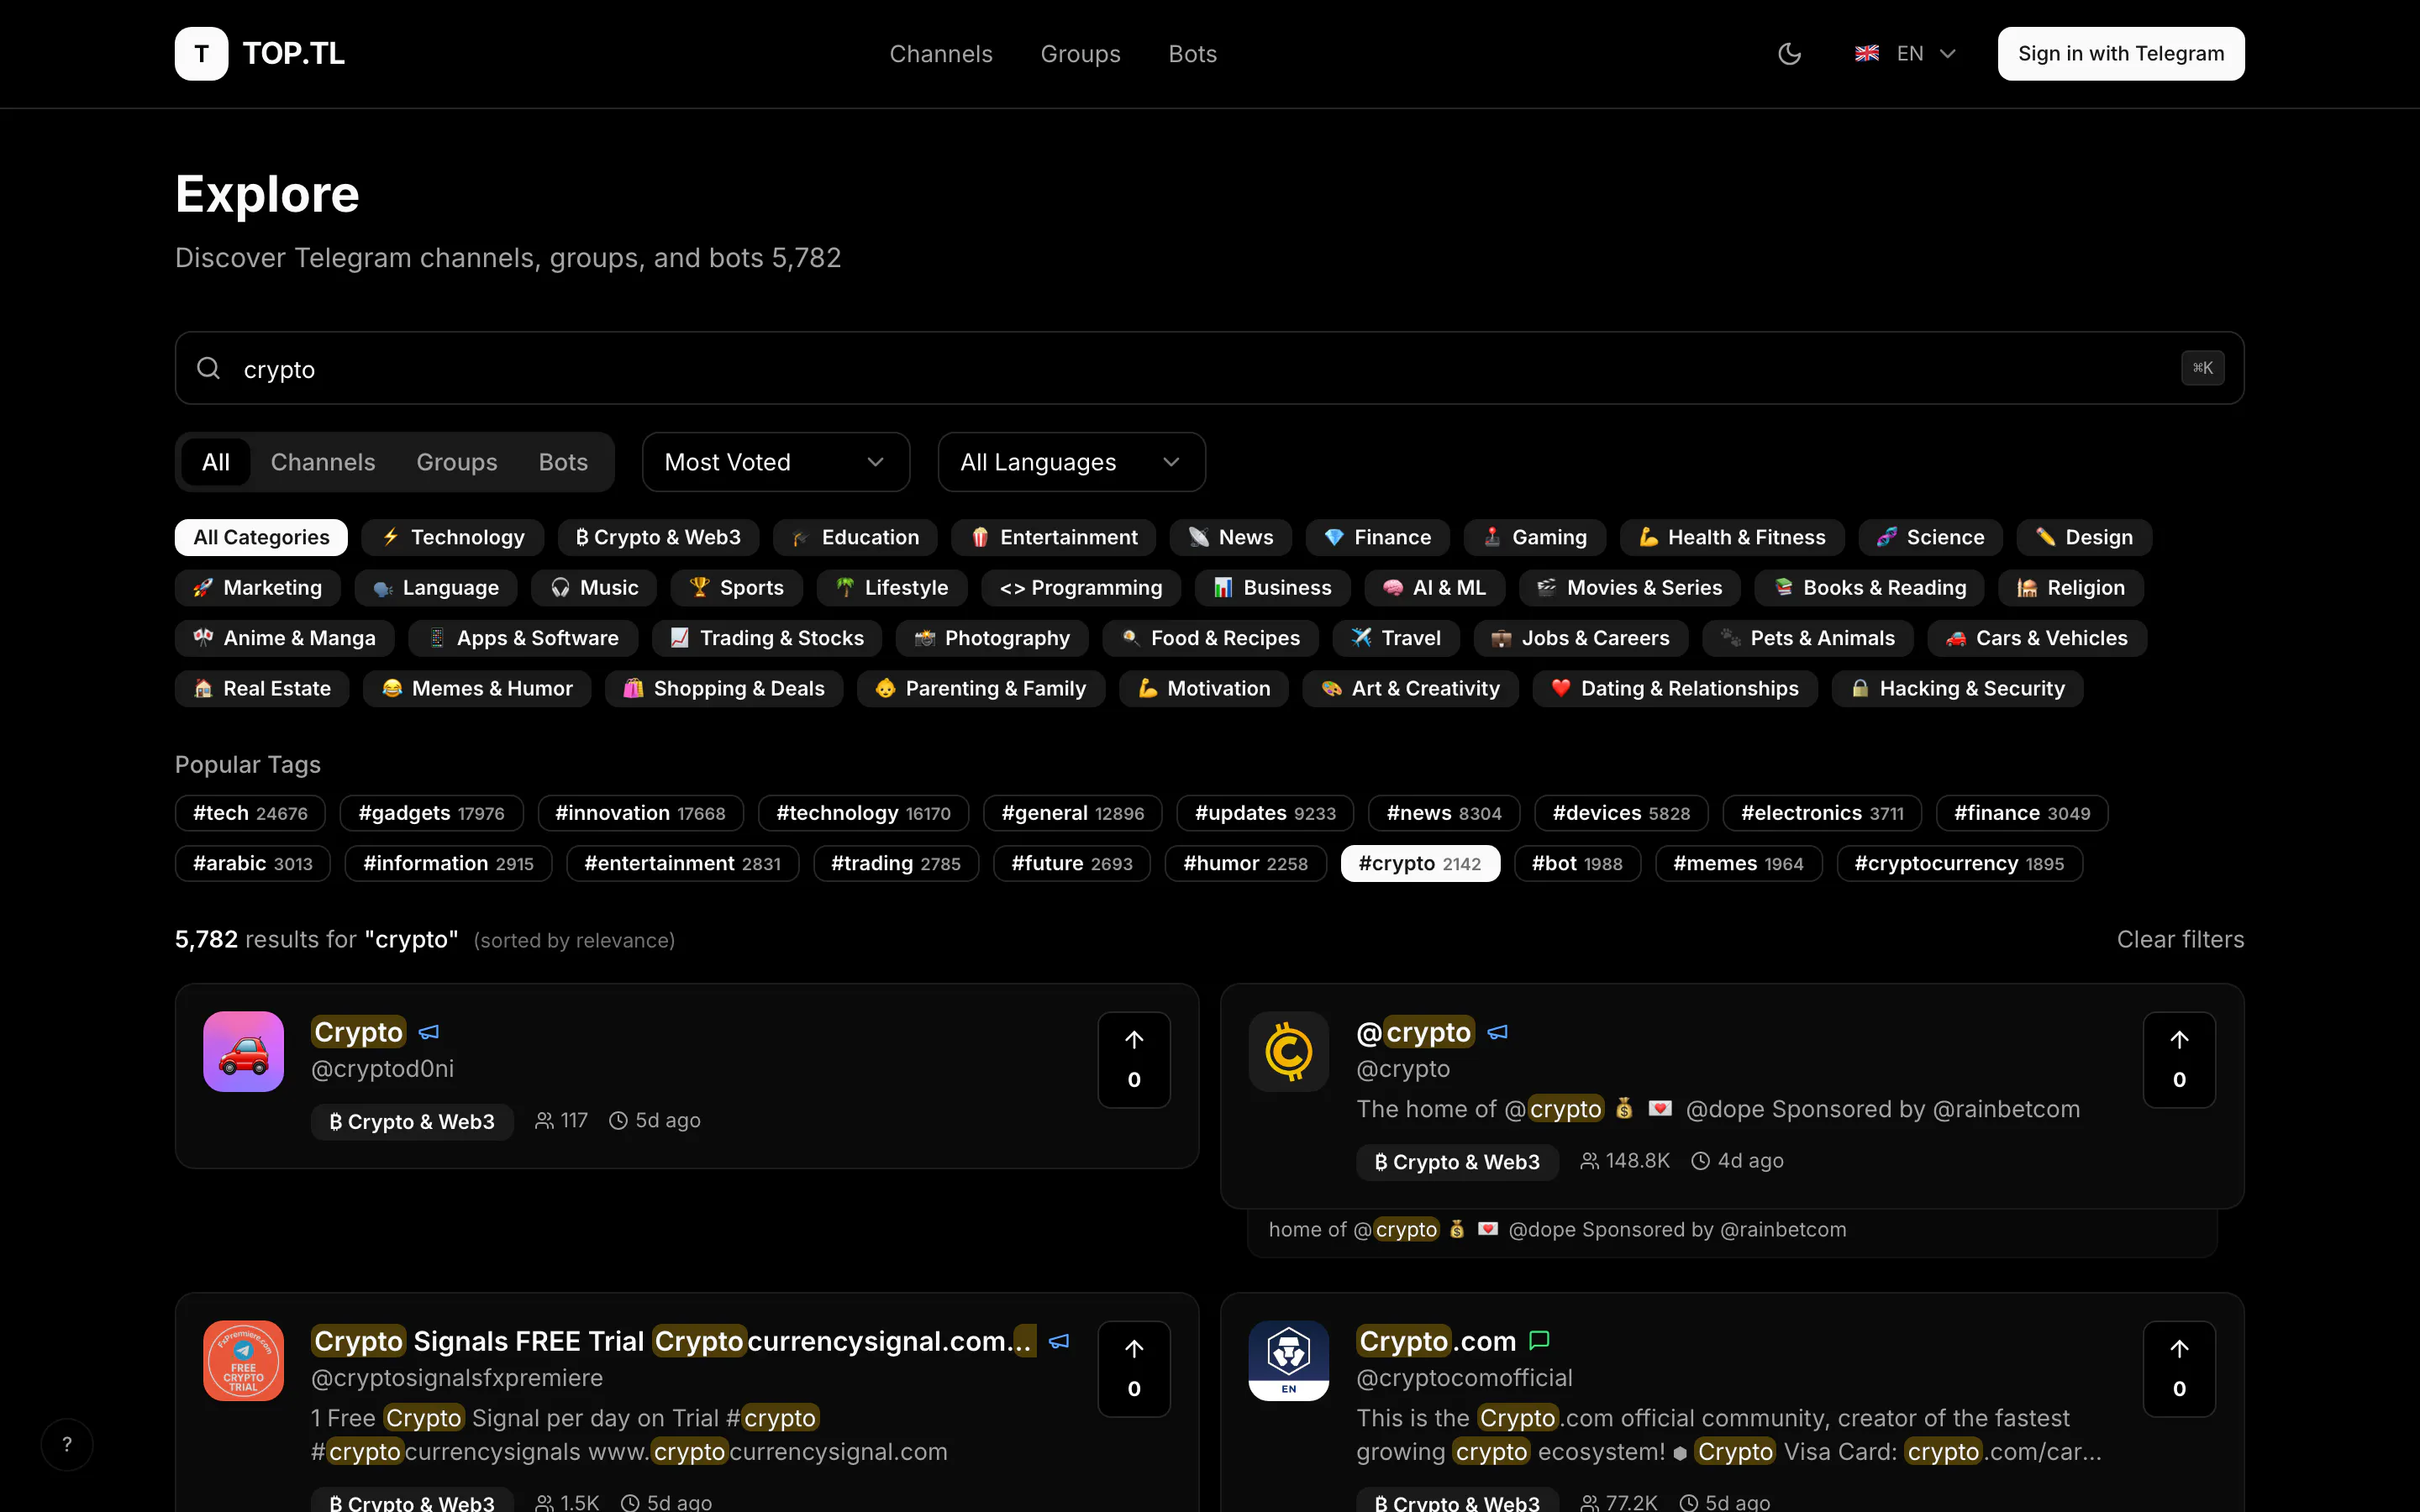Image resolution: width=2420 pixels, height=1512 pixels.
Task: Select the Channels filter tab
Action: pos(323,462)
